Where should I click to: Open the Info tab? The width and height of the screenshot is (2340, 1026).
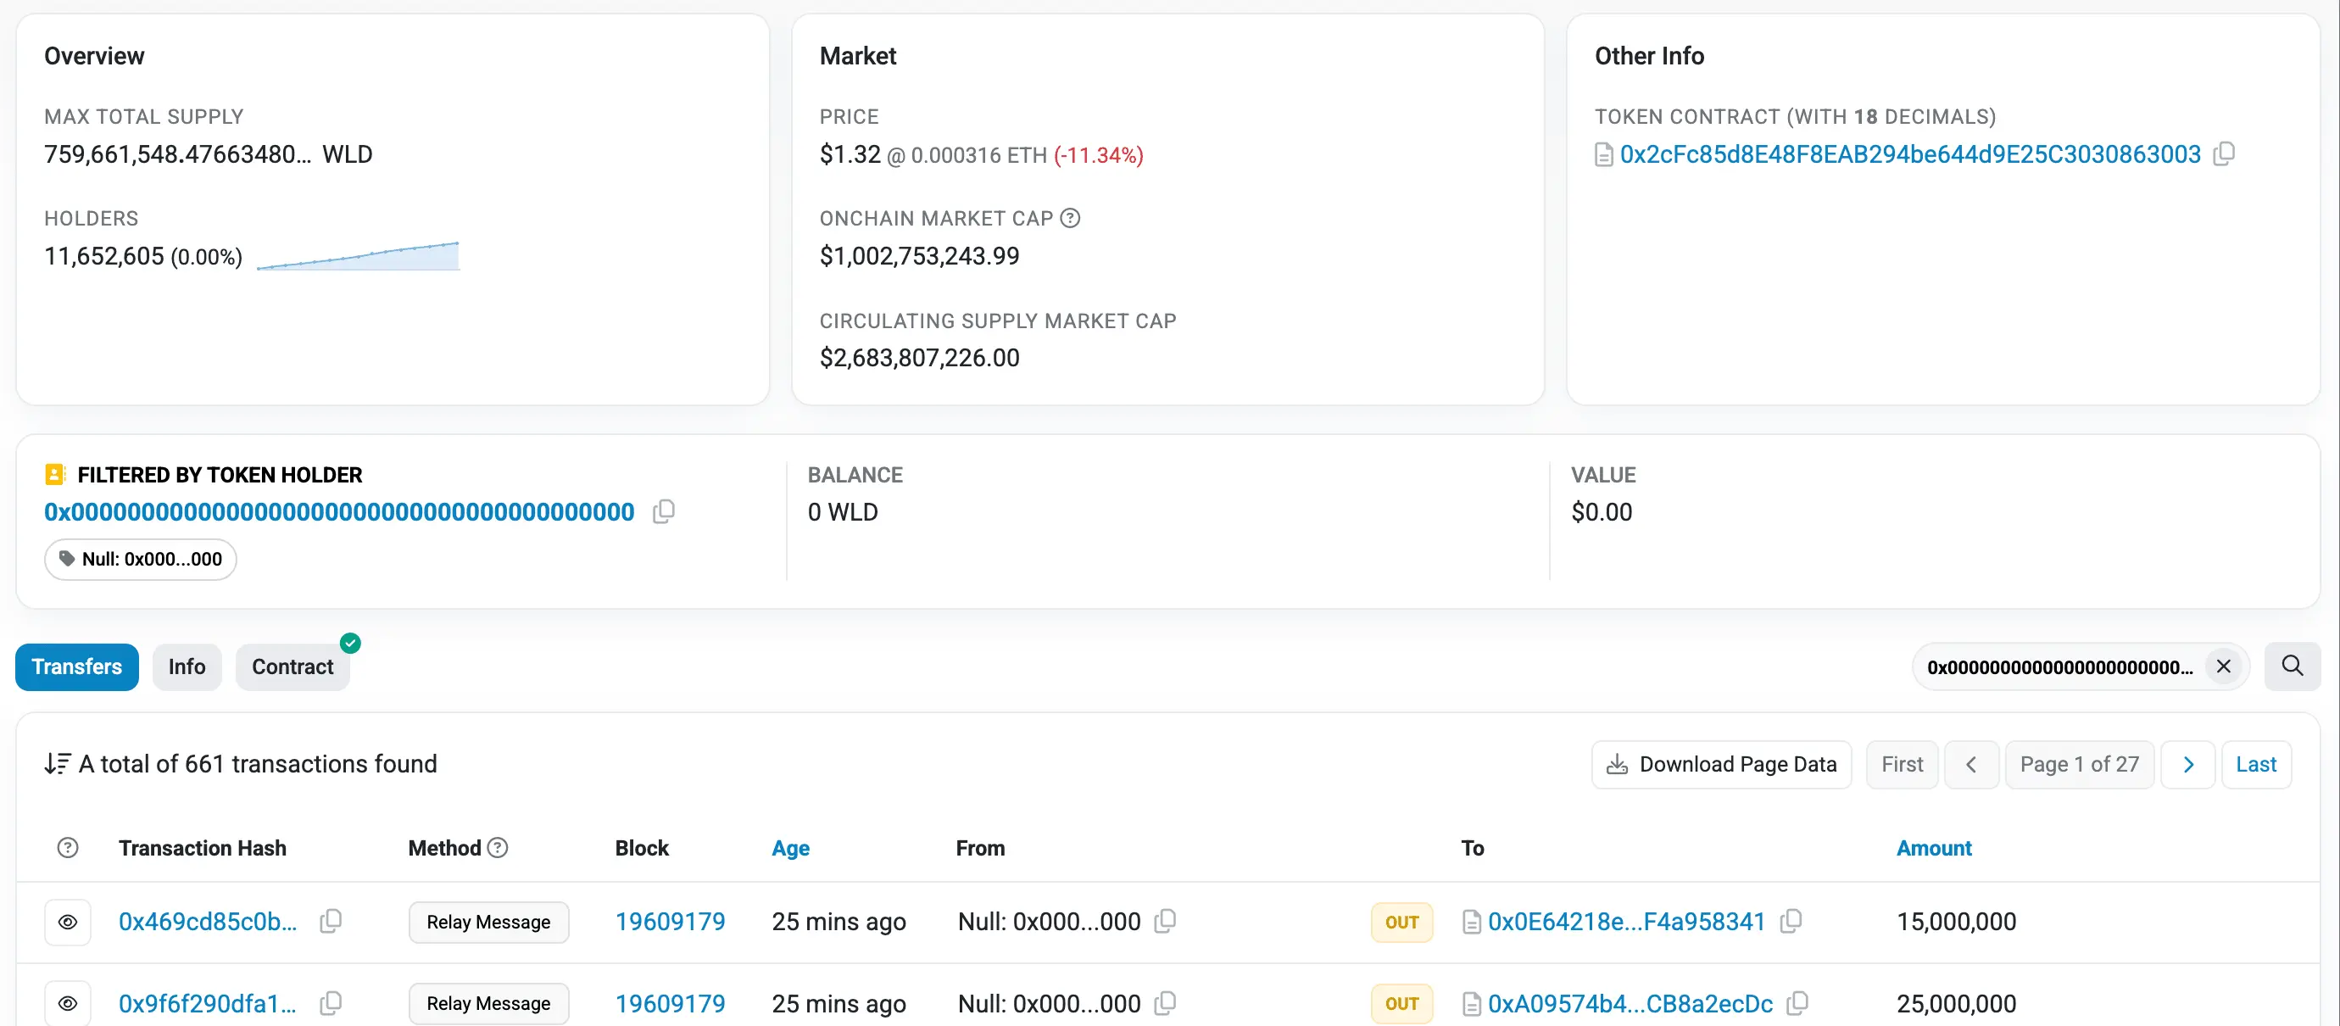click(187, 667)
